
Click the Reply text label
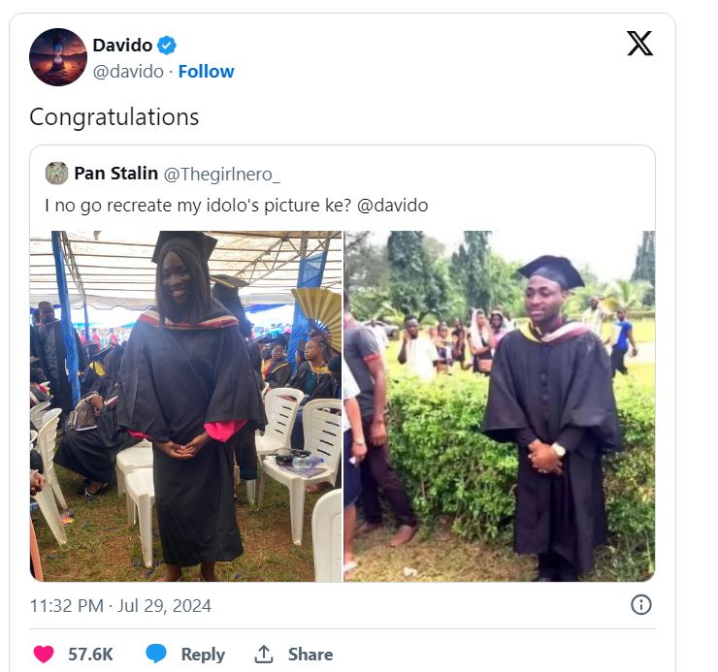point(203,655)
